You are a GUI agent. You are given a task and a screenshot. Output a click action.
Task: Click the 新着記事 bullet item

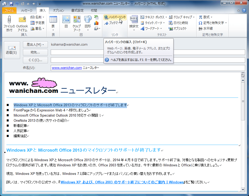click(20, 126)
